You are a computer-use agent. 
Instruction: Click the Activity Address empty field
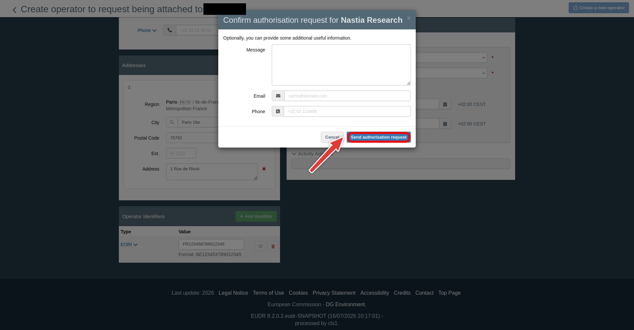pyautogui.click(x=401, y=164)
